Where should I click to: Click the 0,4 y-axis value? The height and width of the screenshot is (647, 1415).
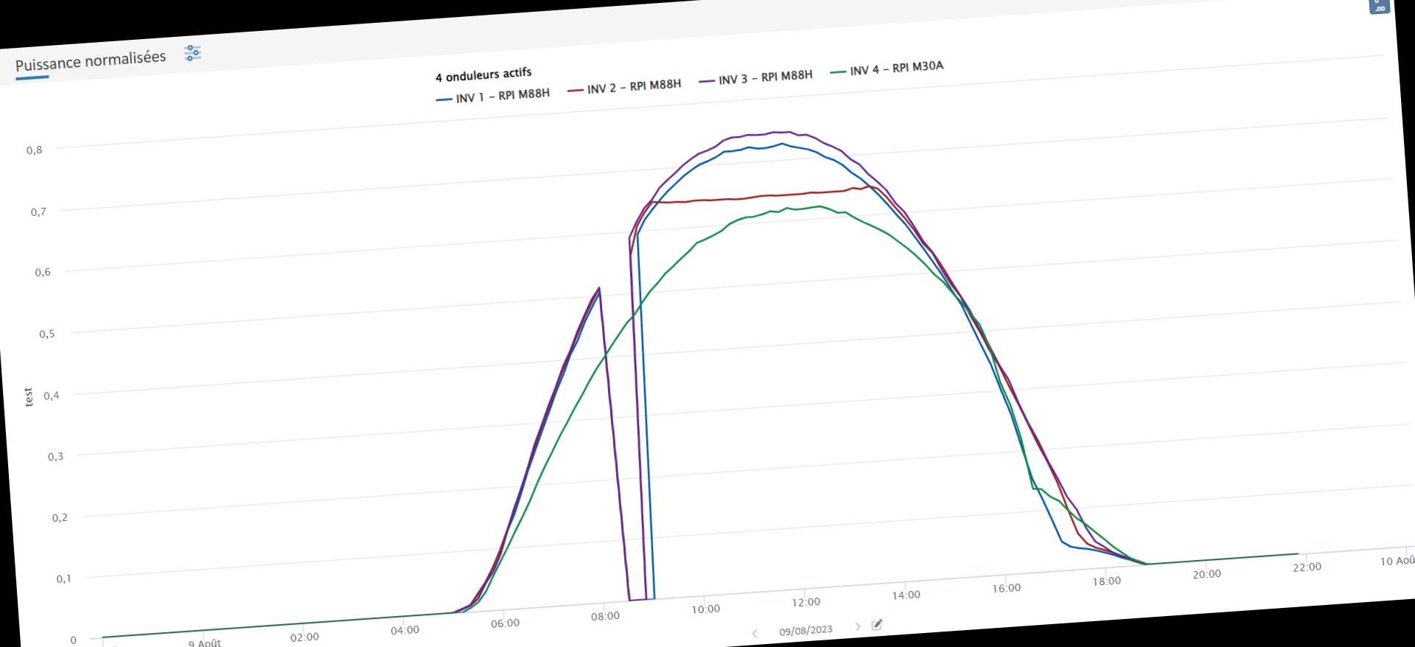click(x=52, y=396)
